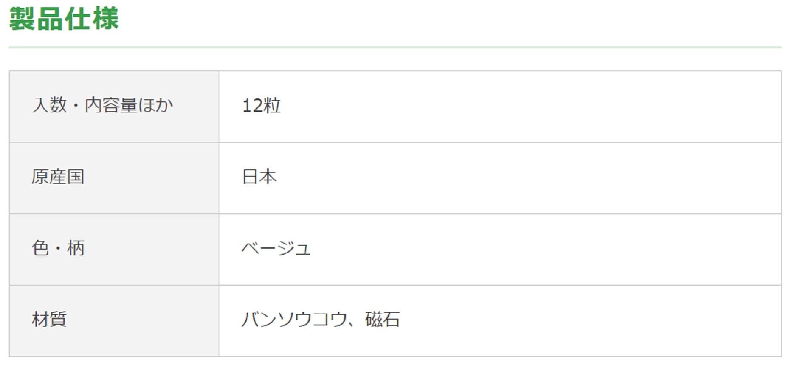Select the 原産国 label cell
This screenshot has width=789, height=365.
point(114,177)
